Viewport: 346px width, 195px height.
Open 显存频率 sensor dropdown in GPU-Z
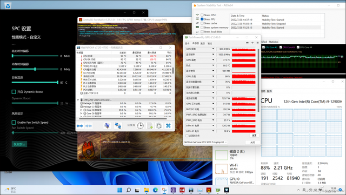coord(213,55)
